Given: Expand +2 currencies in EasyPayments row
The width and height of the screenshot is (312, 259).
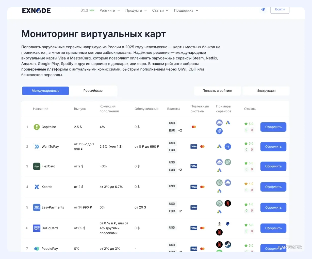Looking at the screenshot, I should (x=180, y=211).
